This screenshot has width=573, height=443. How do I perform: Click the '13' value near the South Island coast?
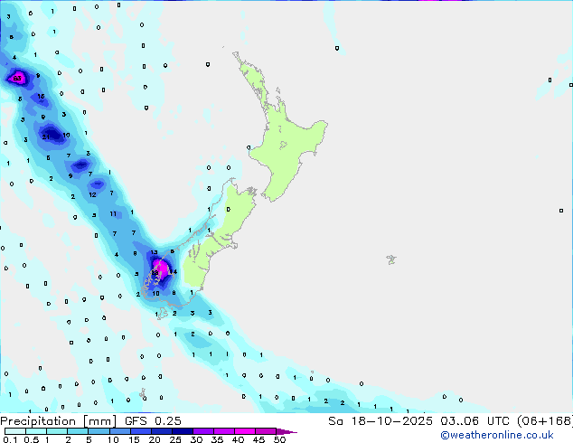154,252
